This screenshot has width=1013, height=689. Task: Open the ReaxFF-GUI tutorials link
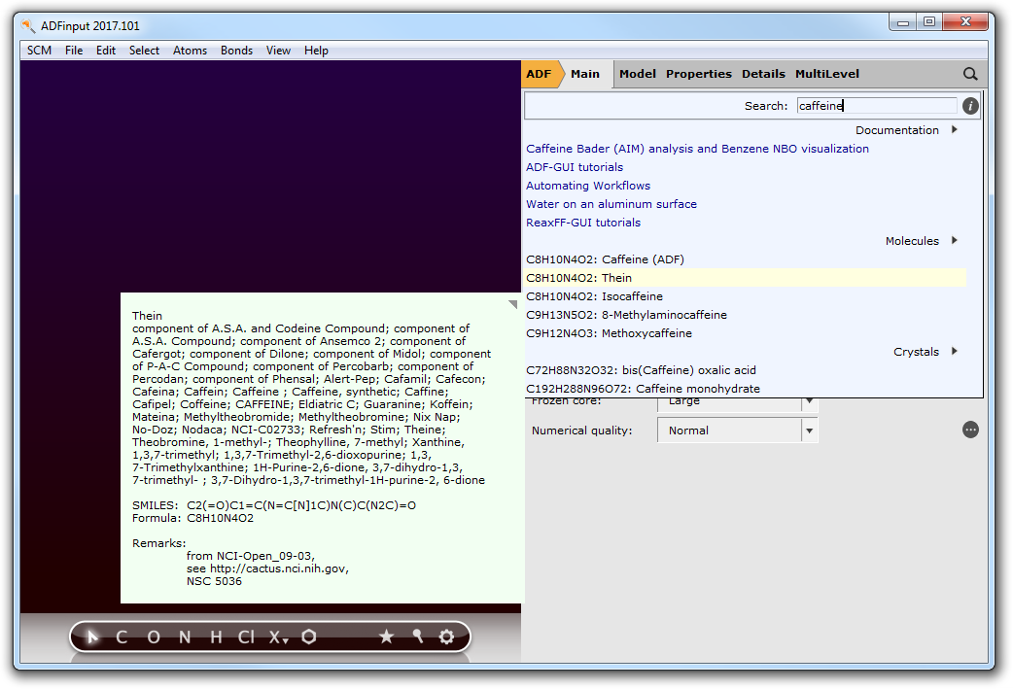point(583,223)
